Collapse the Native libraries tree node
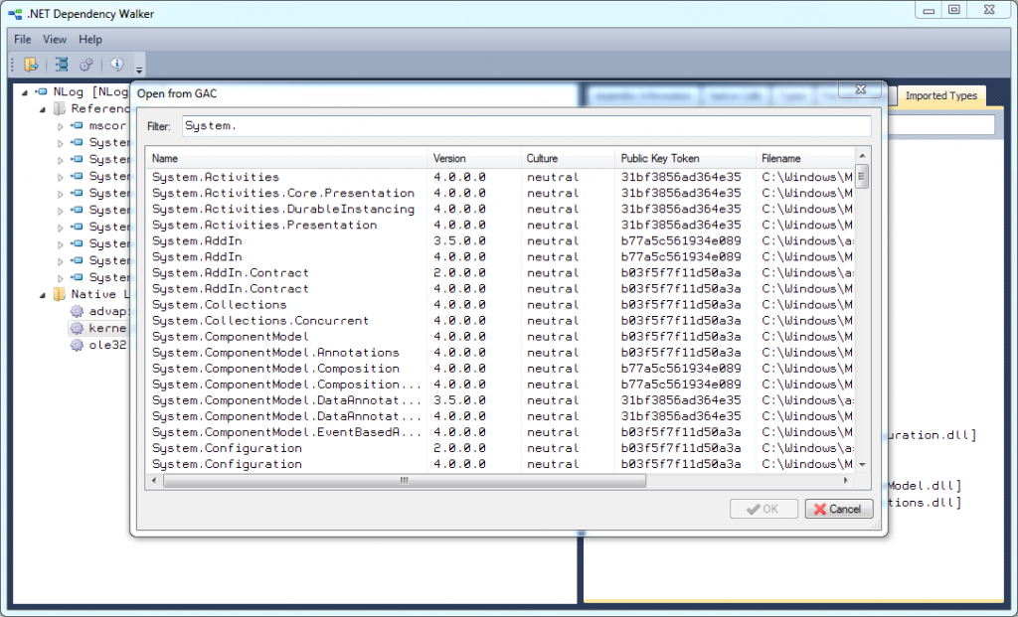The width and height of the screenshot is (1018, 617). [x=43, y=295]
